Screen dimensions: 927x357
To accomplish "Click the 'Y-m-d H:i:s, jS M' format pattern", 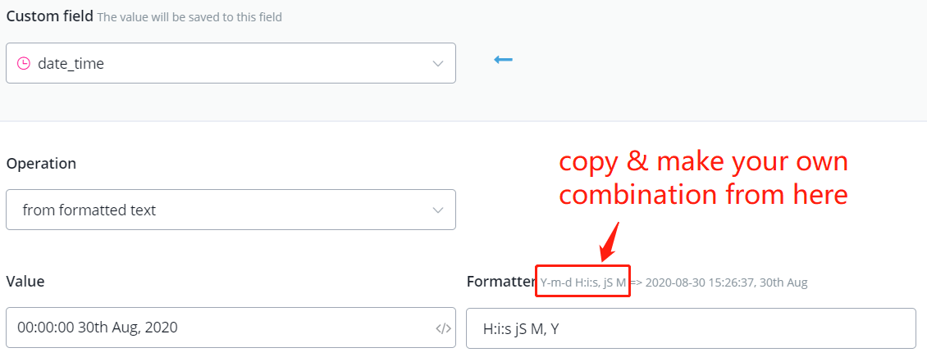I will (x=583, y=282).
